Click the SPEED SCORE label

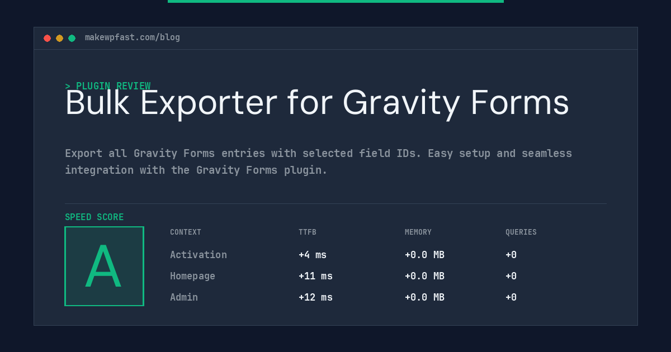tap(94, 217)
